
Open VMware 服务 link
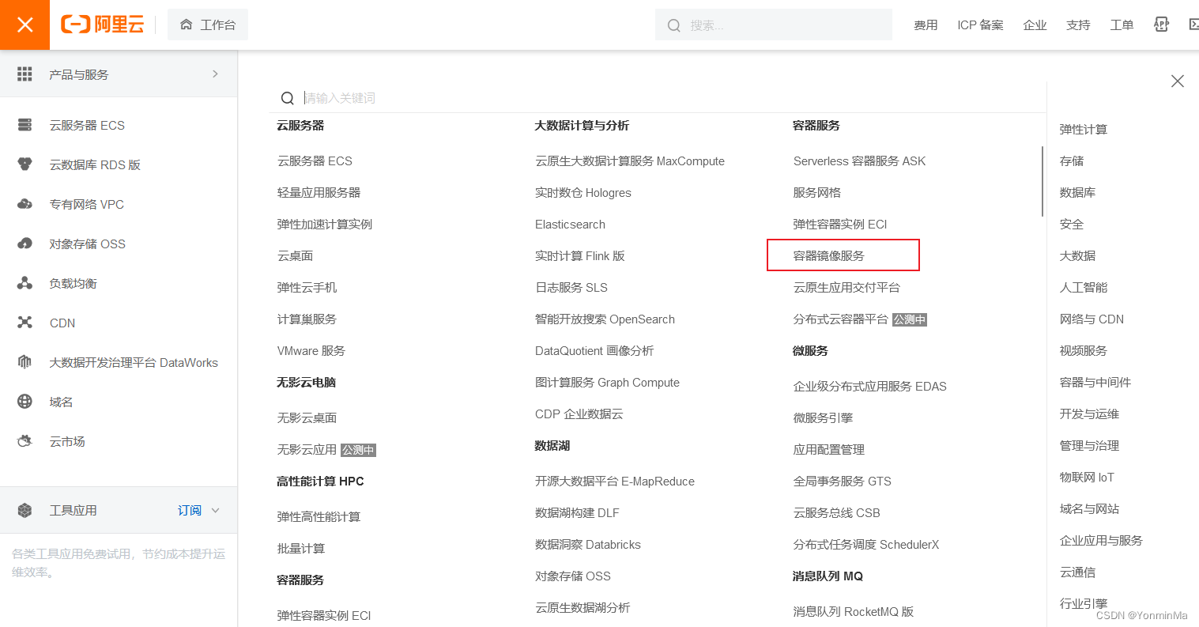[x=311, y=350]
